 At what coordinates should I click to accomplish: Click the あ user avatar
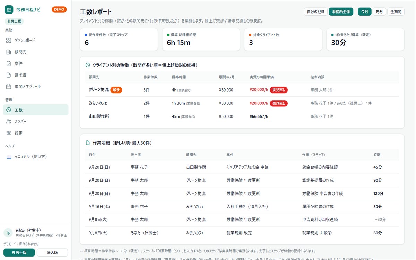(x=8, y=233)
